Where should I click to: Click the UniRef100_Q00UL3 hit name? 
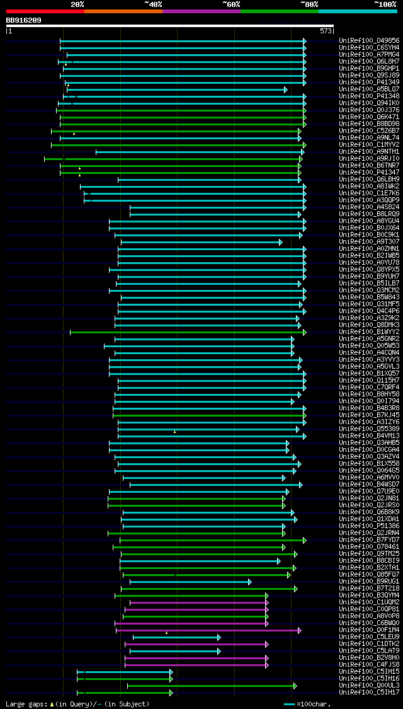(x=369, y=686)
